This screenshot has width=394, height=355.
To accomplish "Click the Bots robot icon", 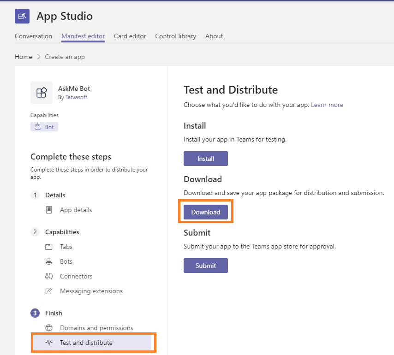I will (x=49, y=261).
